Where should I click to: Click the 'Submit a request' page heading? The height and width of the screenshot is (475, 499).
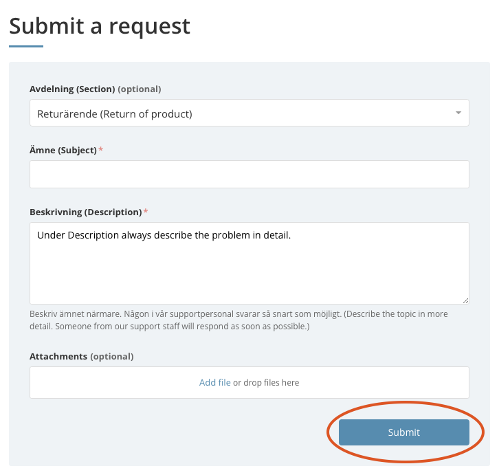[100, 26]
